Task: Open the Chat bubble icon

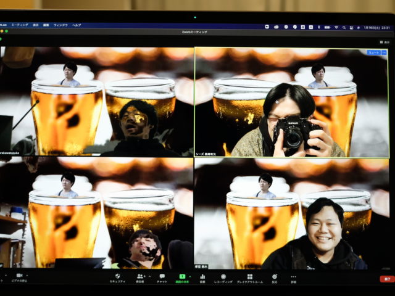Action: pos(162,276)
